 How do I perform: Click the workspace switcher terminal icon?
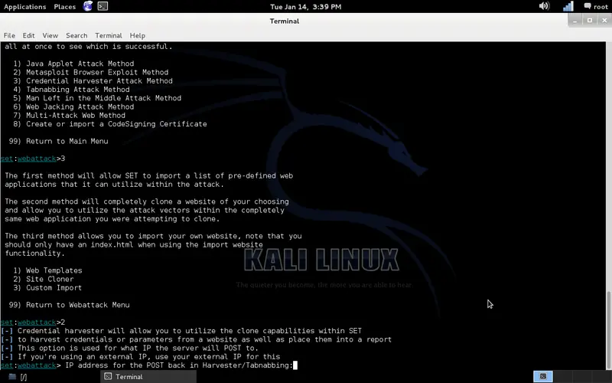pyautogui.click(x=543, y=376)
